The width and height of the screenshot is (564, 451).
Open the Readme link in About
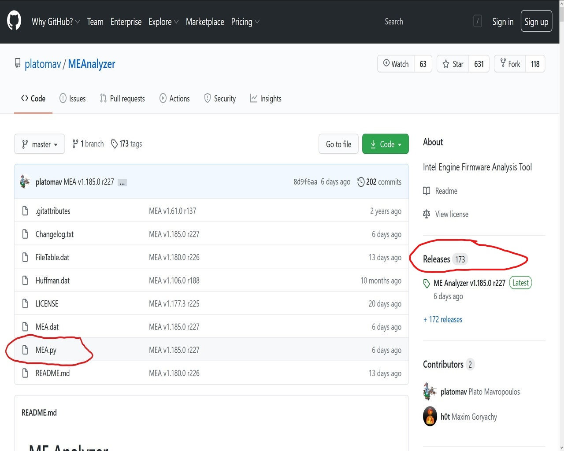(441, 191)
